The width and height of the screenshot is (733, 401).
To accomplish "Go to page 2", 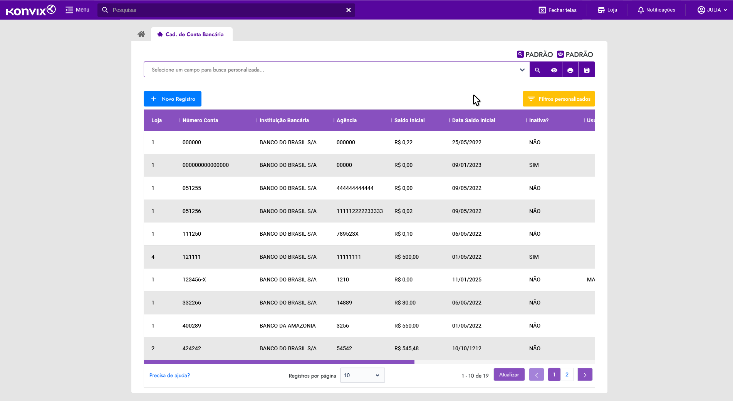I will [567, 374].
